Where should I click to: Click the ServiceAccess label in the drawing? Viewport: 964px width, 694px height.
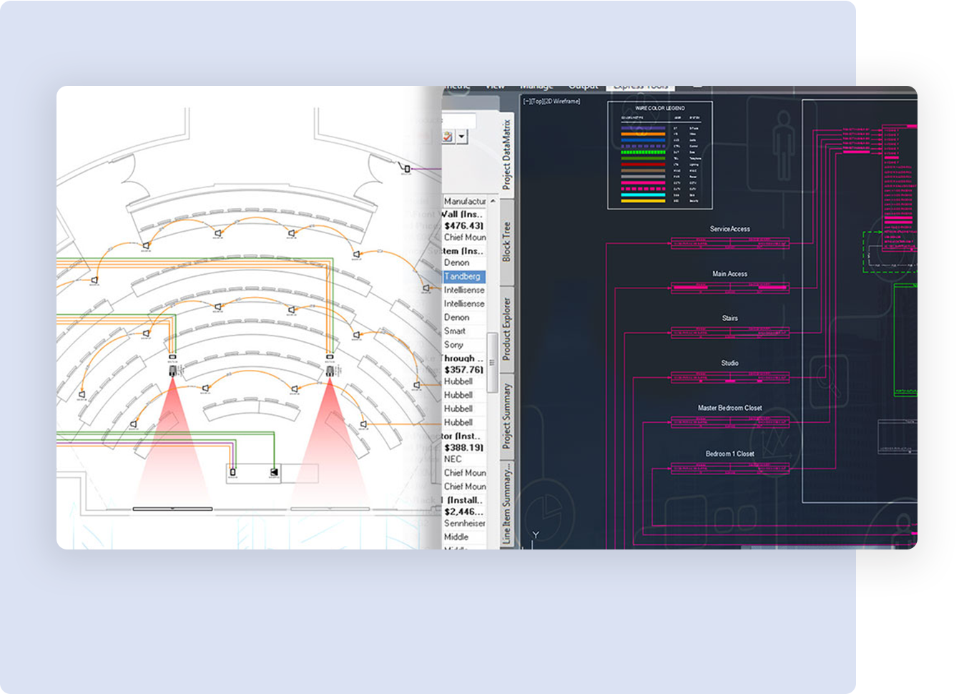730,229
